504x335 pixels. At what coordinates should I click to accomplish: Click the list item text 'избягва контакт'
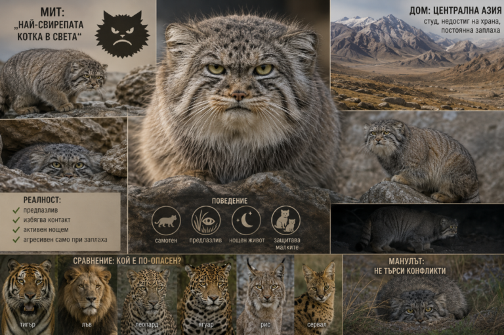coord(47,220)
